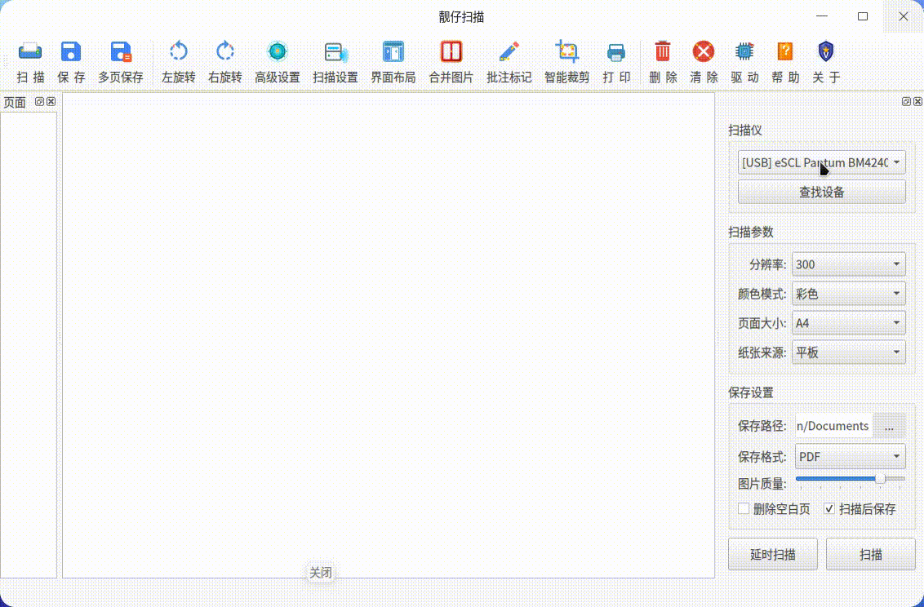Image resolution: width=924 pixels, height=607 pixels.
Task: Click the 保存路径 text field
Action: pyautogui.click(x=834, y=426)
